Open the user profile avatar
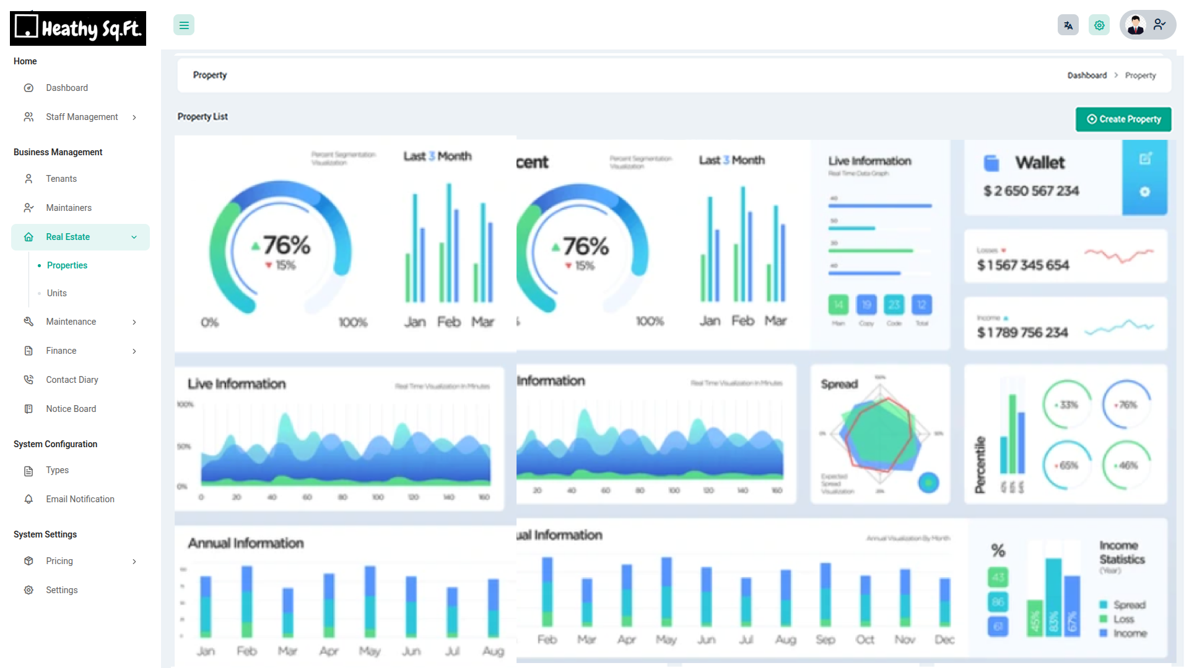1189x668 pixels. tap(1136, 25)
